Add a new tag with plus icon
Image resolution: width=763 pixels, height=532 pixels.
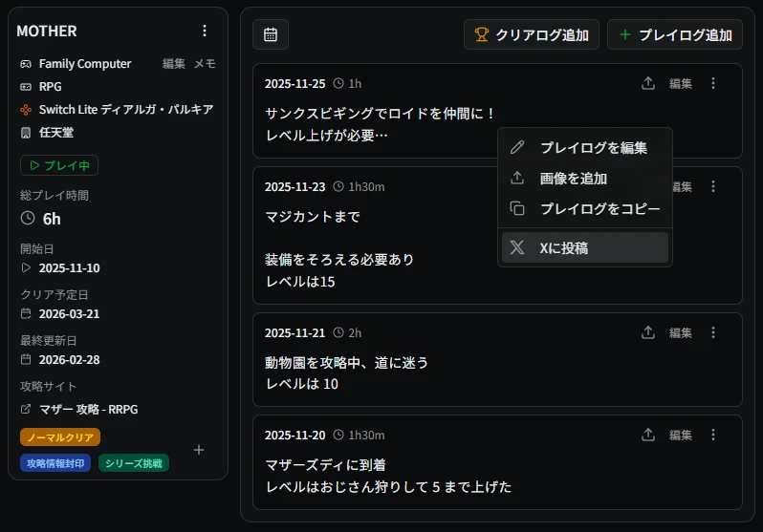coord(199,450)
